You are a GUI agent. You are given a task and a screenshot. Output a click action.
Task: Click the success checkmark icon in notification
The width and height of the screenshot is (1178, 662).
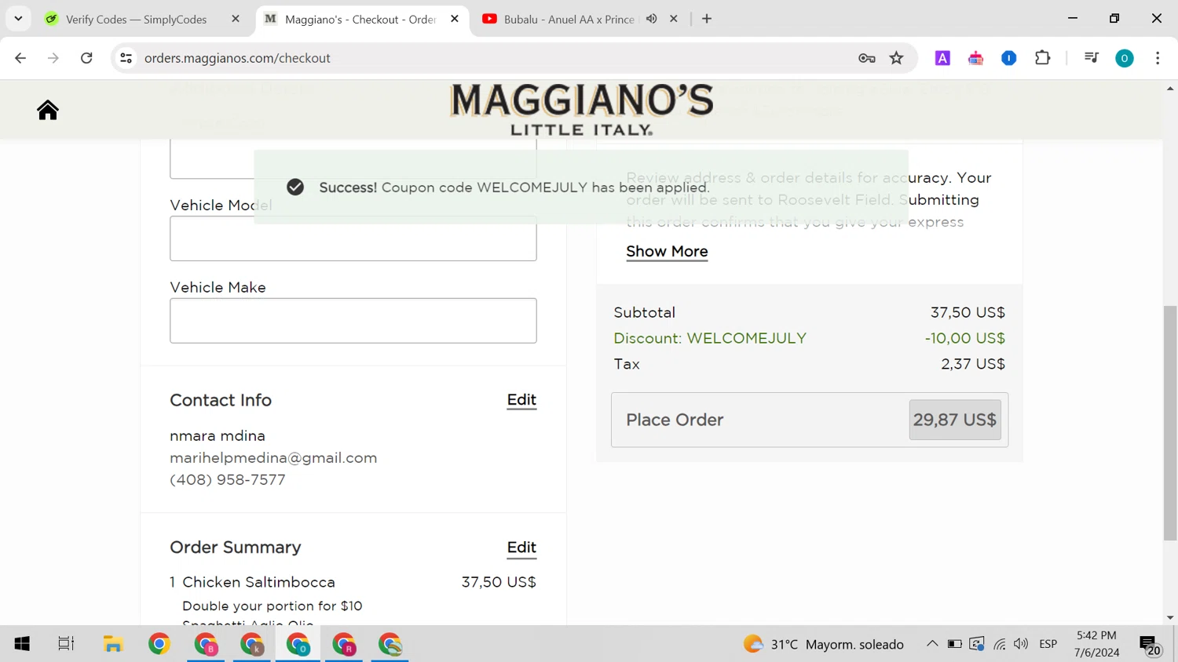295,187
